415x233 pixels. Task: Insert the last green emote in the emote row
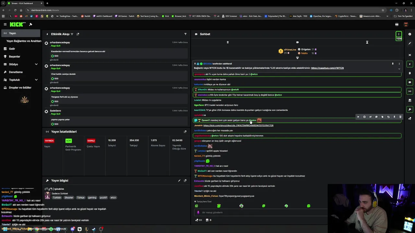pos(308,206)
